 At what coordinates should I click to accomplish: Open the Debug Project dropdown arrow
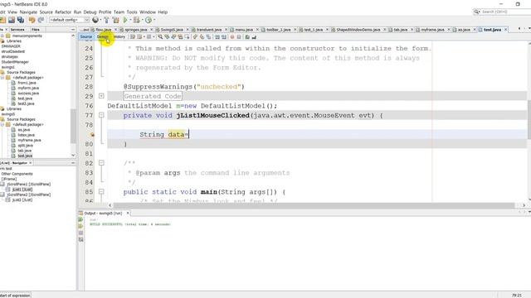(x=142, y=20)
